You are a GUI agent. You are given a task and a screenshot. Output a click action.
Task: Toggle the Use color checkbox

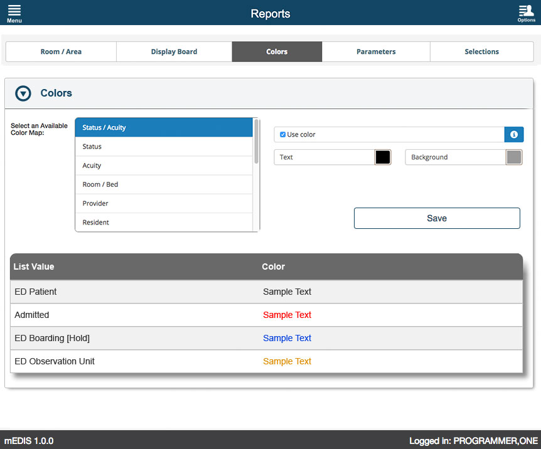[x=282, y=134]
